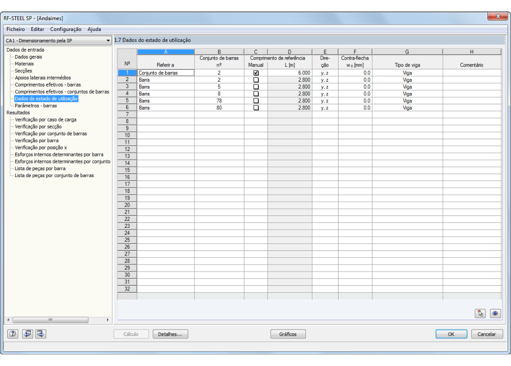511x366 pixels.
Task: Click navigator horizontal scrollbar left arrow
Action: coord(8,320)
